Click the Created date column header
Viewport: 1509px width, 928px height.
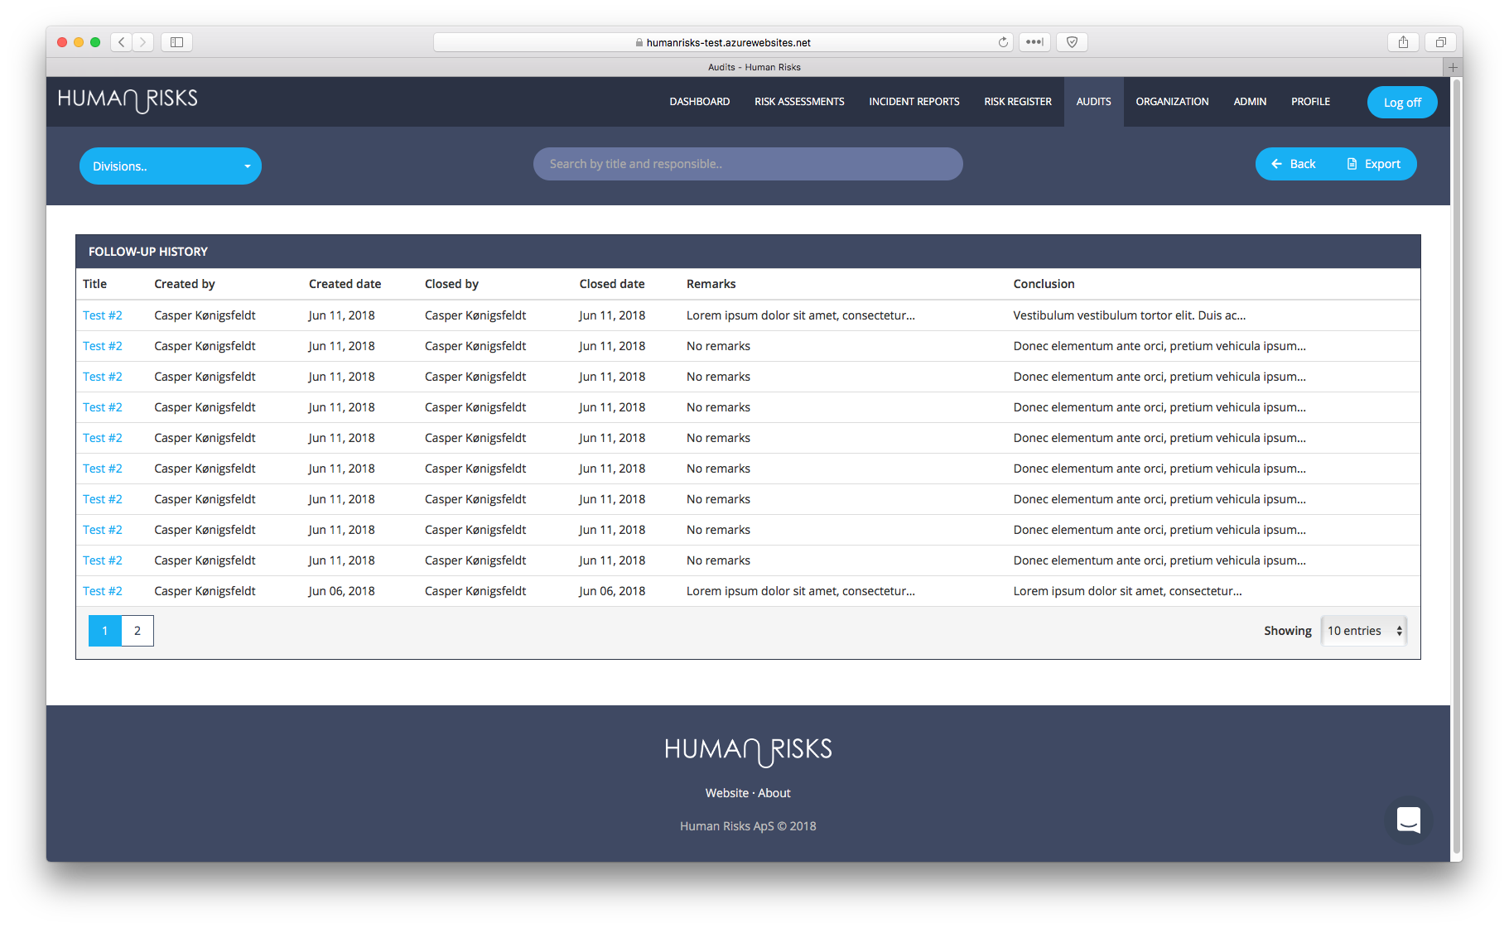click(x=345, y=284)
